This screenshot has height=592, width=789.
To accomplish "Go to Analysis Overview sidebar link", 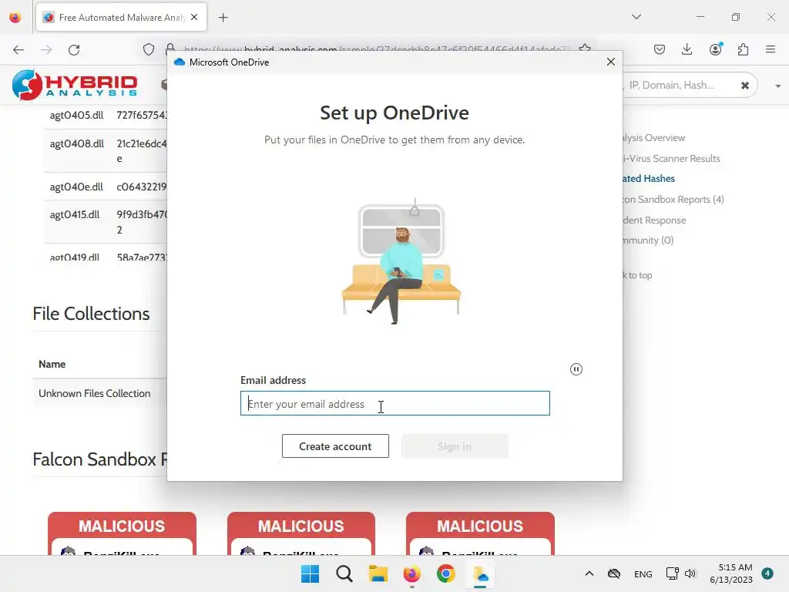I will click(x=653, y=137).
